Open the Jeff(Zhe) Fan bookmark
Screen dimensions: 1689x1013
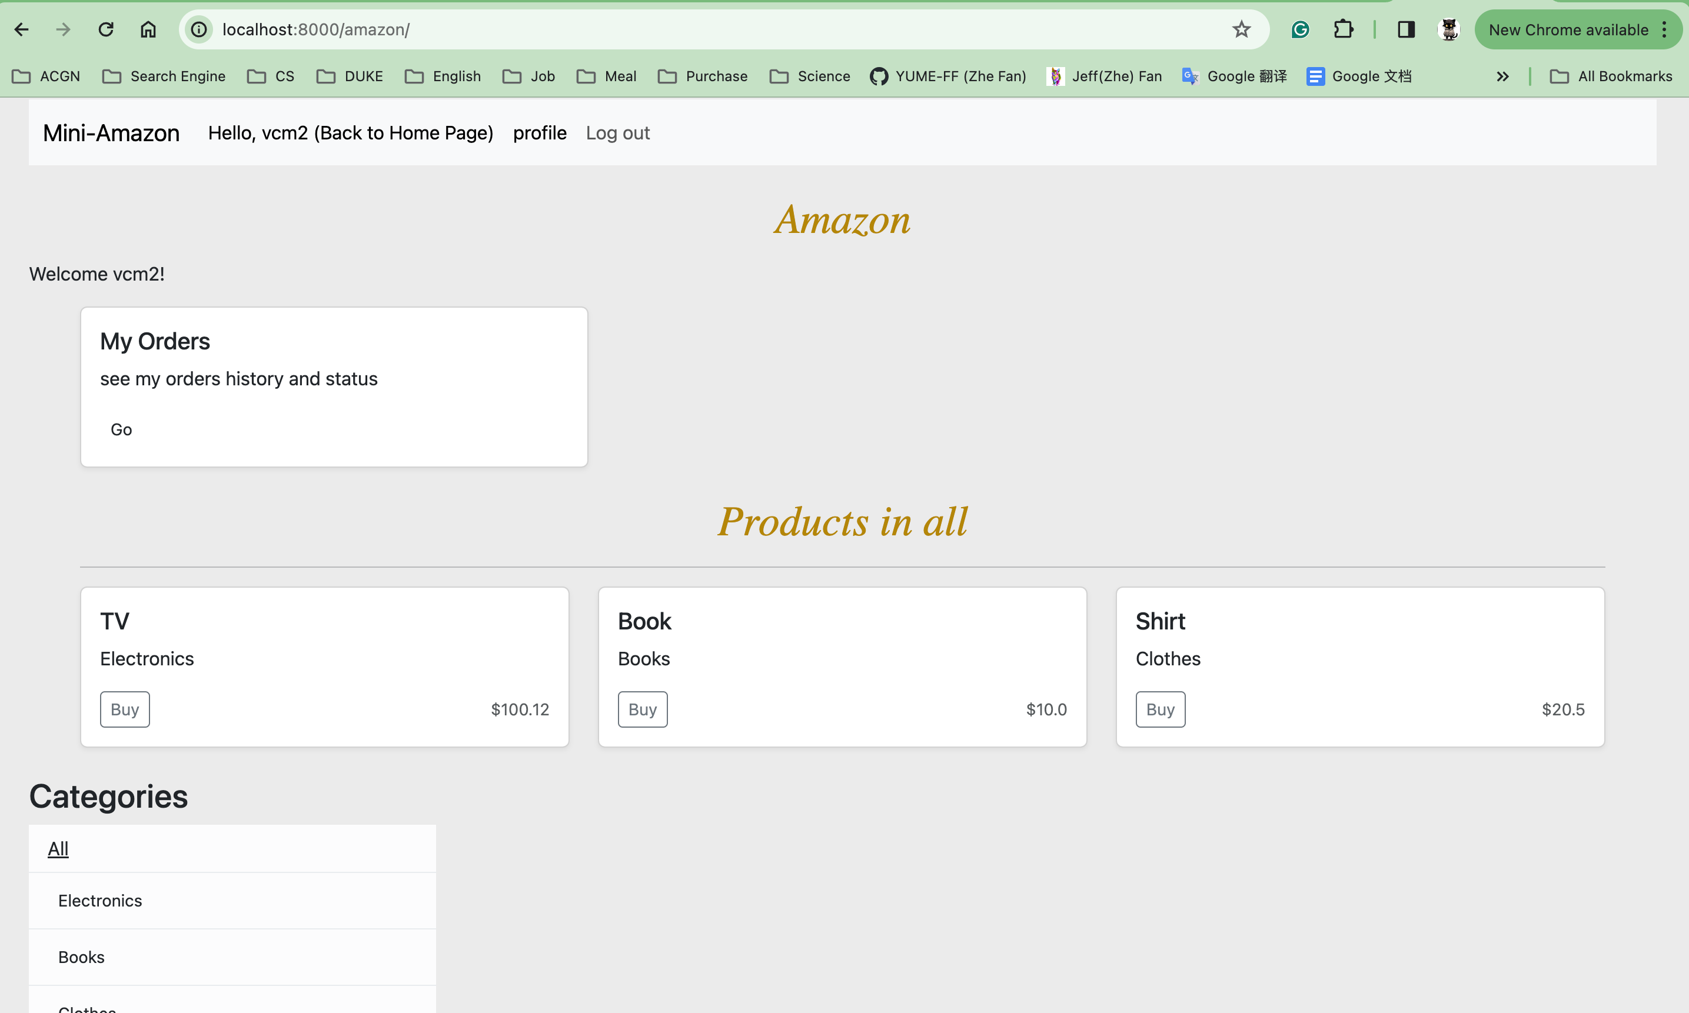click(1105, 76)
